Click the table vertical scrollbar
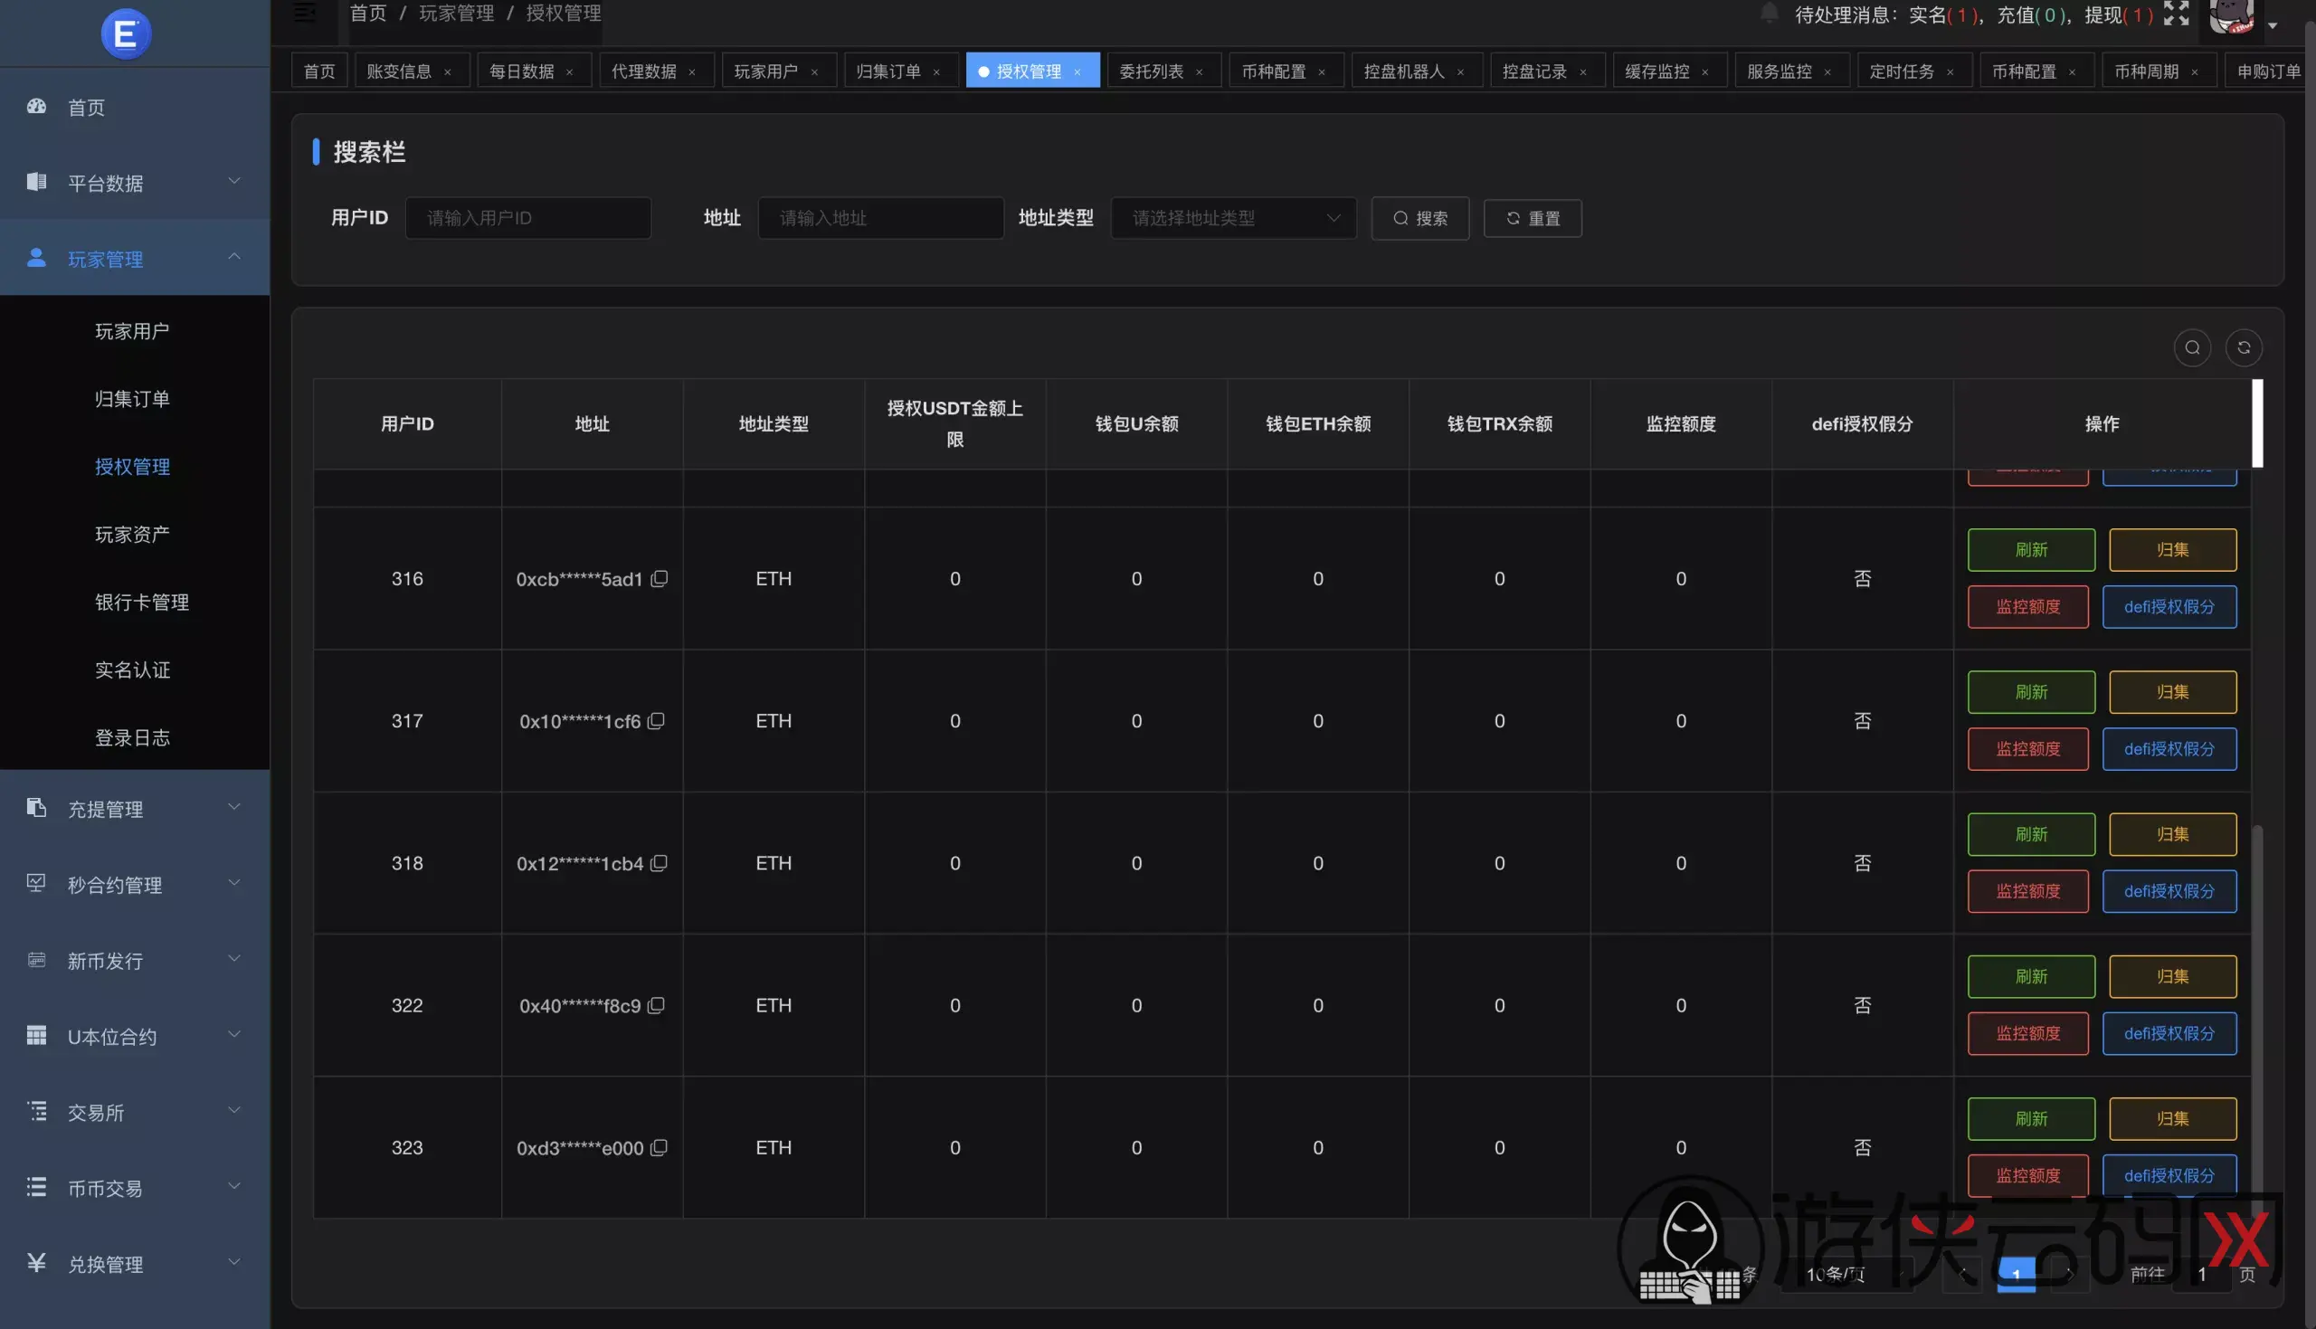The image size is (2316, 1329). click(x=2256, y=1004)
